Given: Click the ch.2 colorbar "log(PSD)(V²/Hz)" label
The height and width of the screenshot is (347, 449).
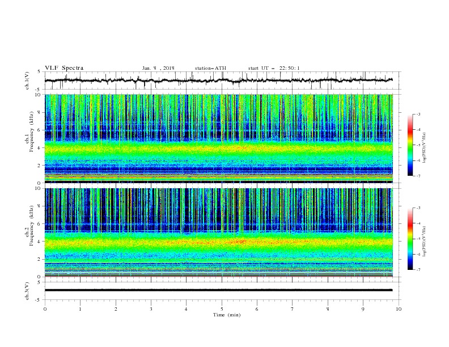Looking at the screenshot, I should tap(425, 242).
